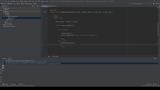Expand the dev.pau.easyspawn package node
This screenshot has width=160, height=90.
pyautogui.click(x=7, y=16)
